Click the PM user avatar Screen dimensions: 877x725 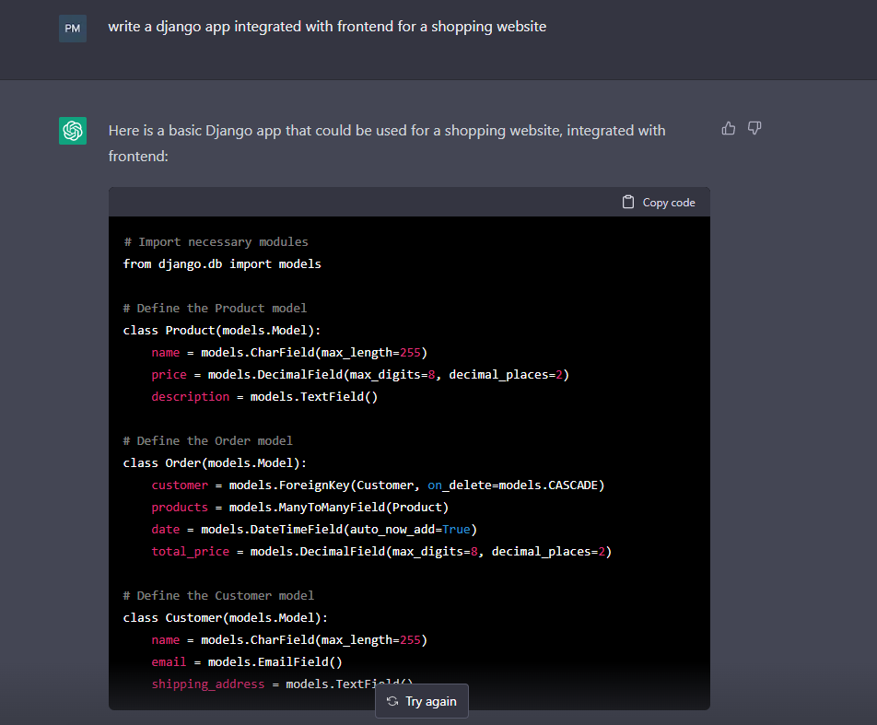tap(72, 28)
